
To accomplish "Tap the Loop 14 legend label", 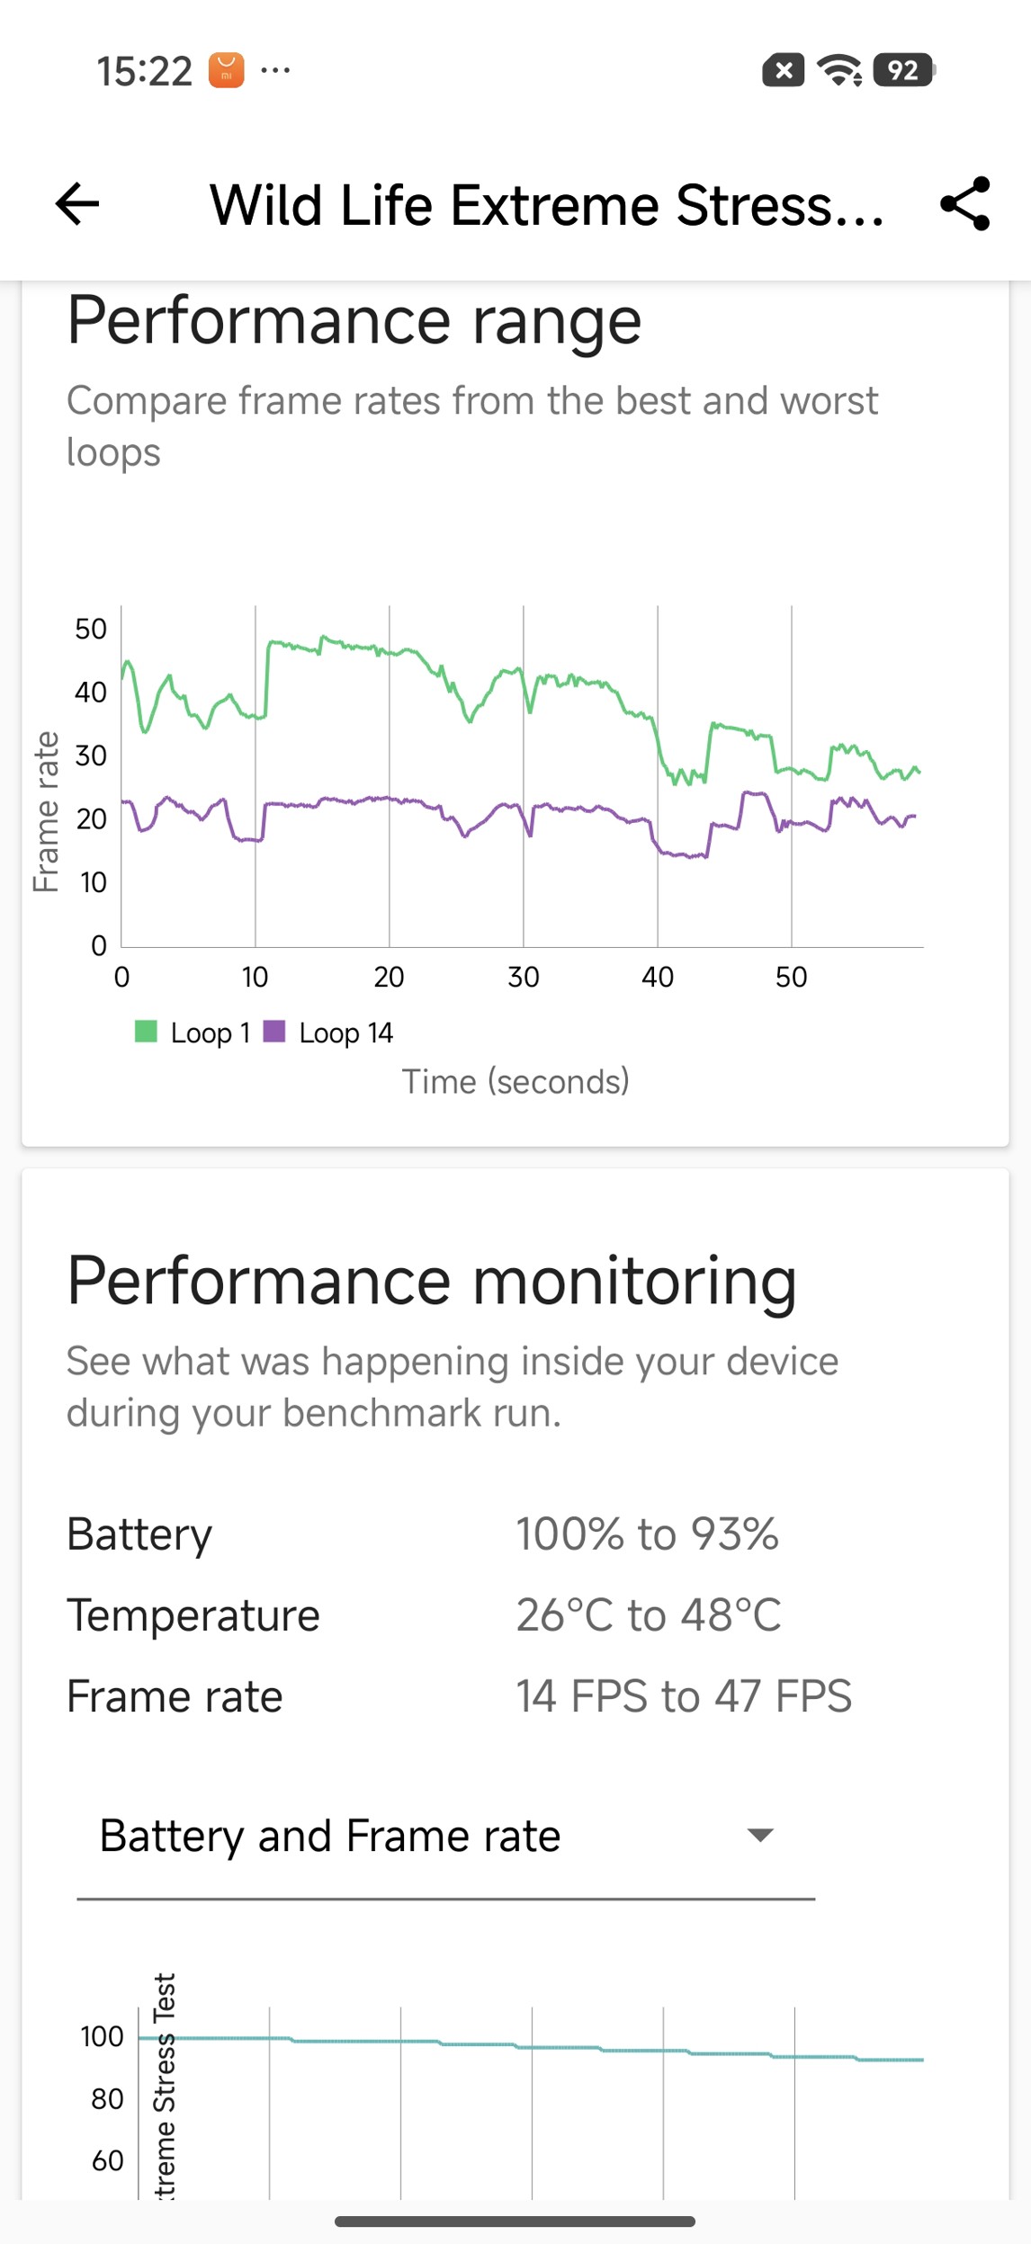I will point(345,1033).
